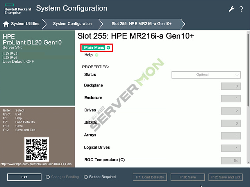Click the Logical Drives value field

tap(231, 148)
